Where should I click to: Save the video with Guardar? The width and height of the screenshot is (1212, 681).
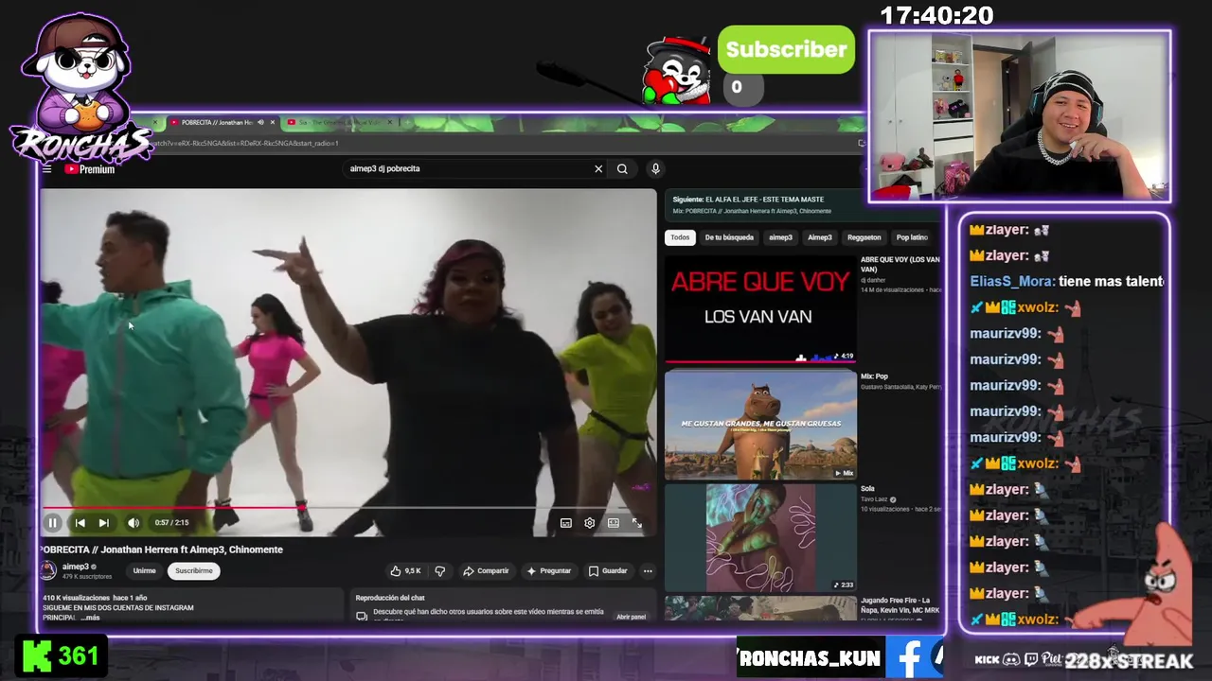(608, 570)
